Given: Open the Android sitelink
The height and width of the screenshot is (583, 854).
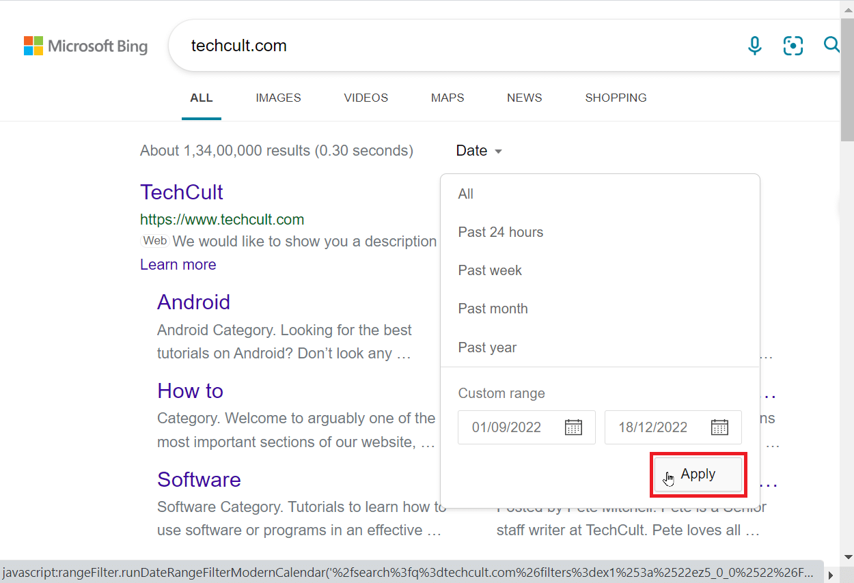Looking at the screenshot, I should pos(194,302).
